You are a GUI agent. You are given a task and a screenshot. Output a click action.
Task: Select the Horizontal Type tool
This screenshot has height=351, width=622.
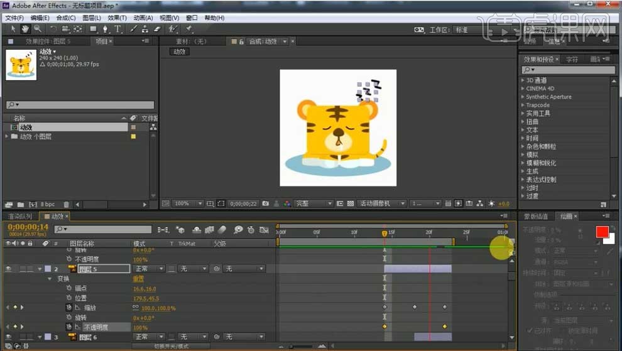117,29
